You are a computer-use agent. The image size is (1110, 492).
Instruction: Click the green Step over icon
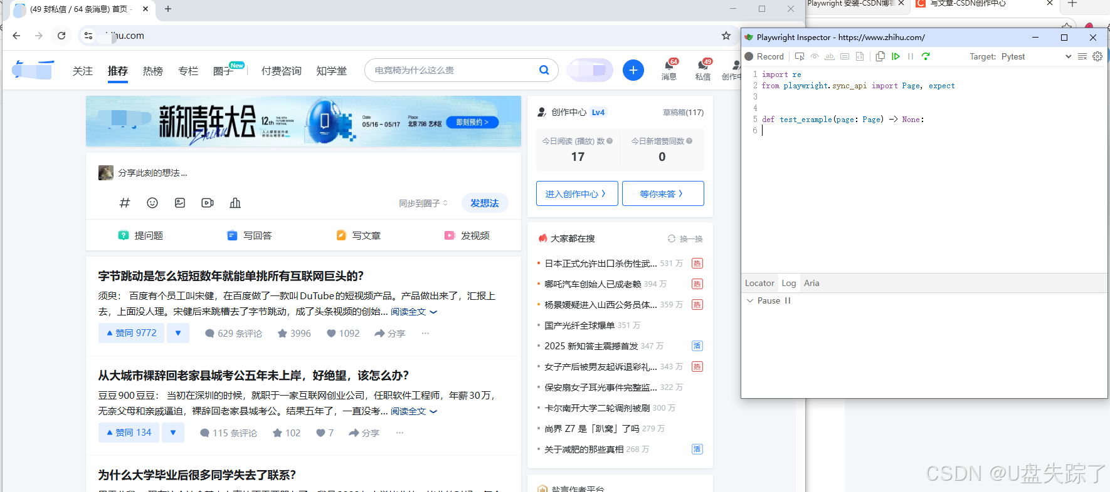926,56
